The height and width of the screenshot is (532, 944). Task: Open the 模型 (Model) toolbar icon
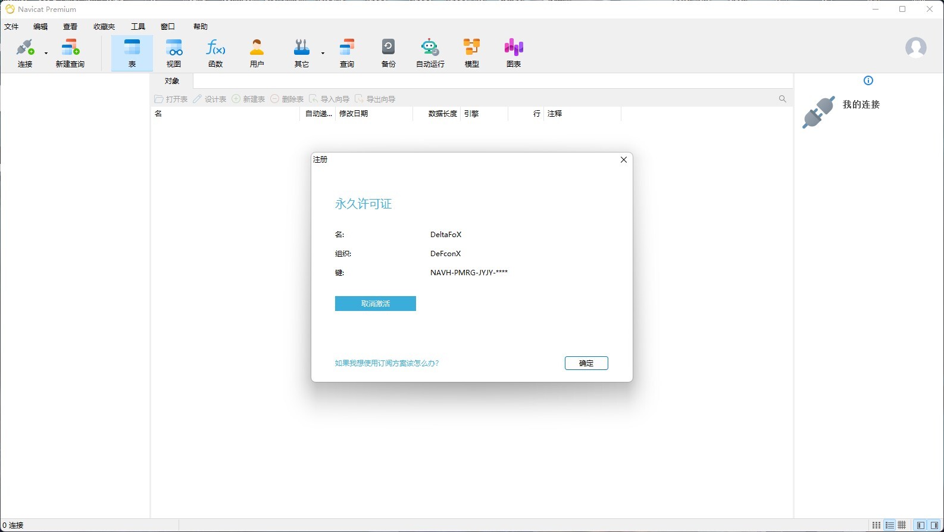click(x=472, y=52)
